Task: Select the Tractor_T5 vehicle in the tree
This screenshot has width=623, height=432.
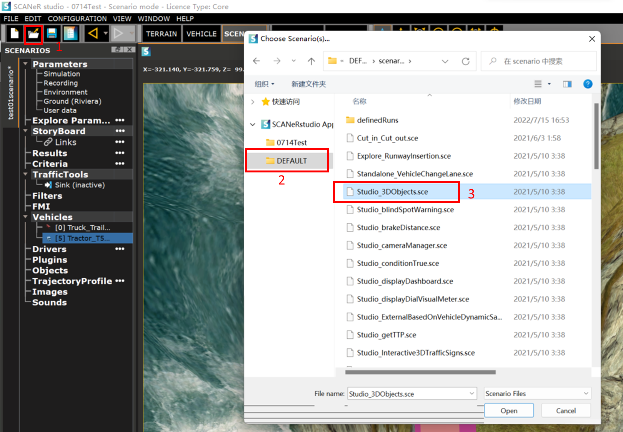Action: coord(88,238)
